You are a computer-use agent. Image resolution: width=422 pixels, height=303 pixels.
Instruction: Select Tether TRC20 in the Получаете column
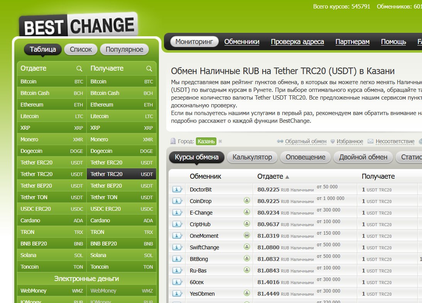coord(122,174)
